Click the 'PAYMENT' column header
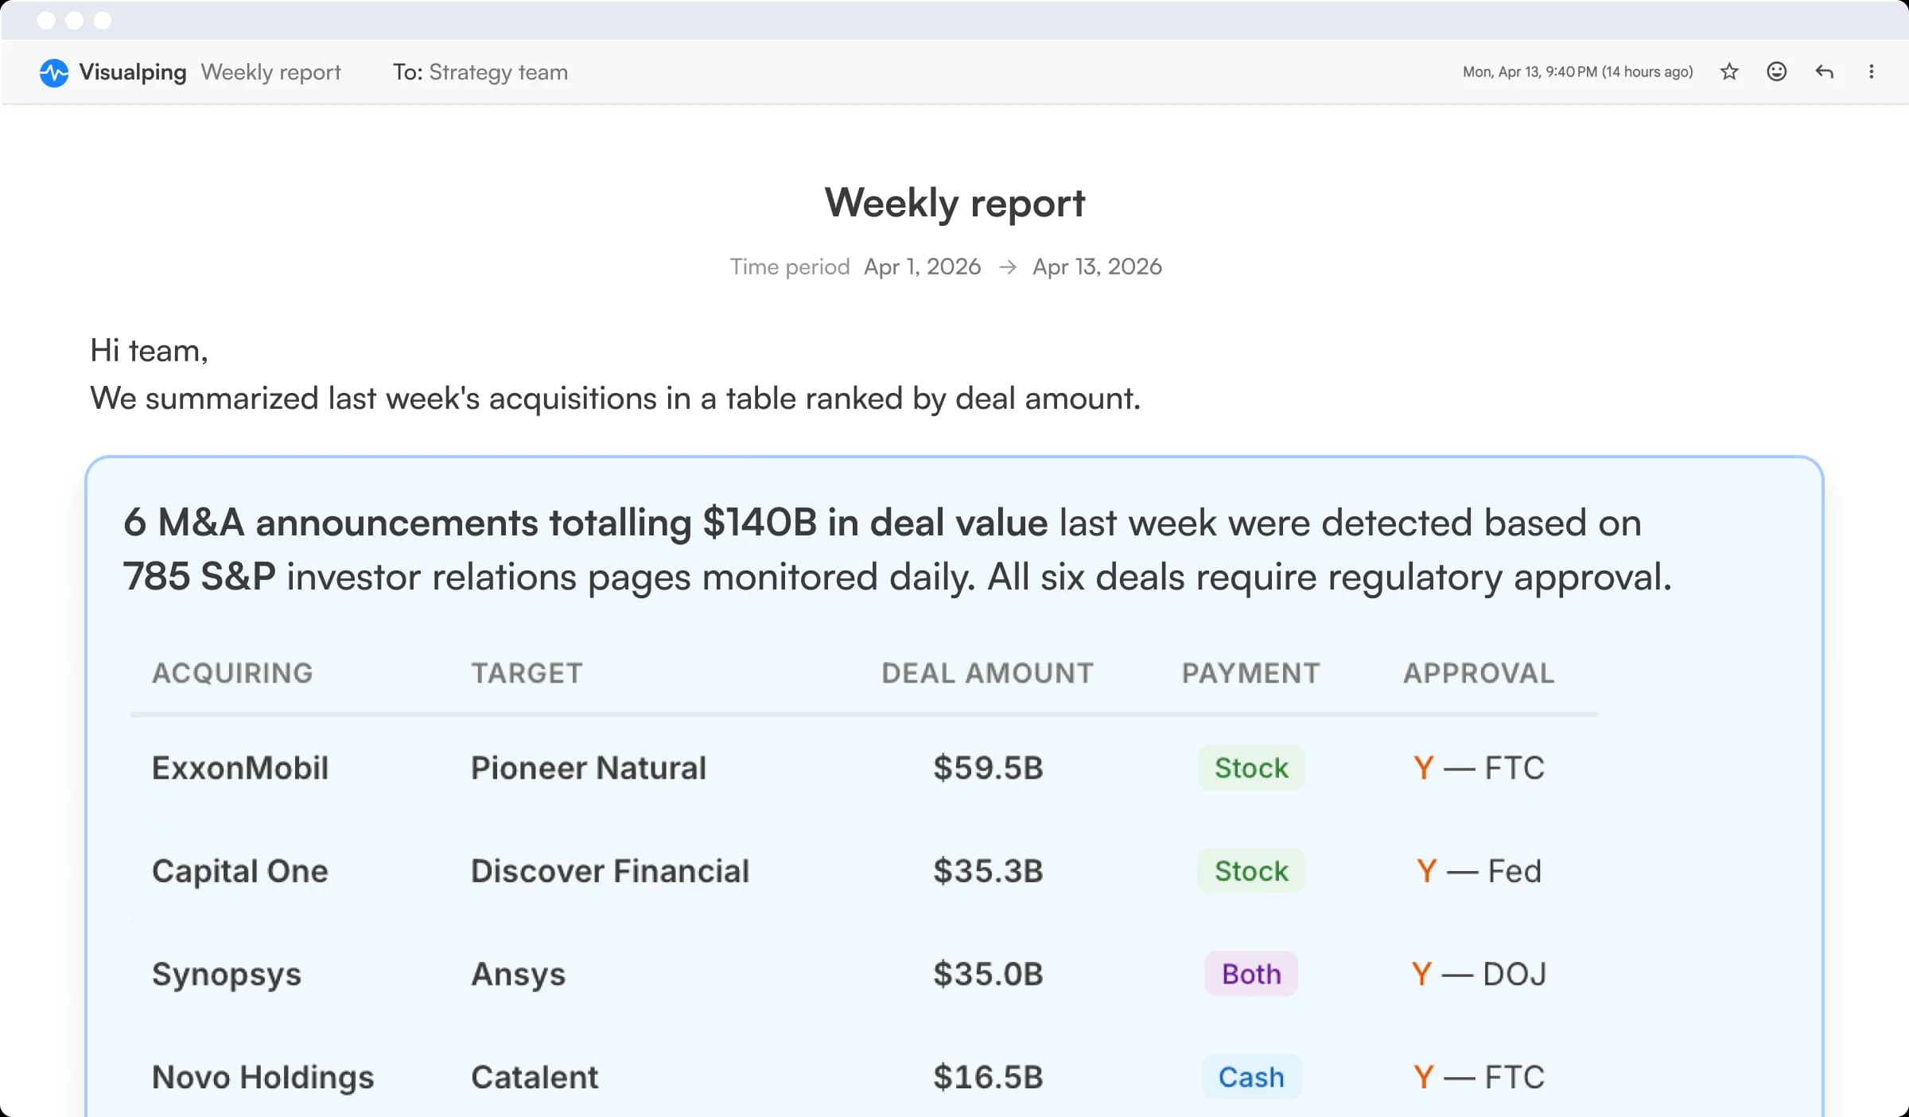The height and width of the screenshot is (1117, 1909). (1250, 673)
